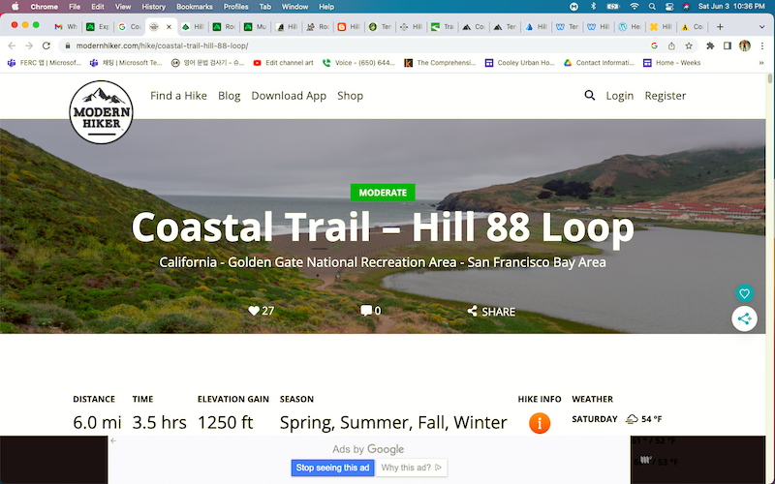The image size is (775, 484).
Task: Toggle the Chrome side panel icon
Action: coord(728,45)
